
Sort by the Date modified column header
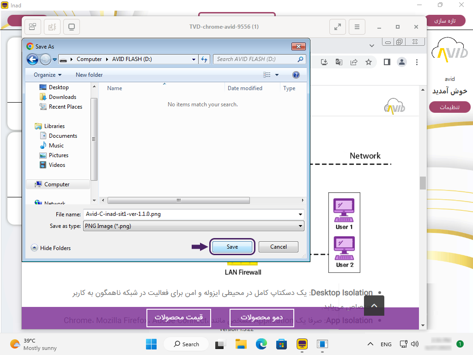[245, 88]
